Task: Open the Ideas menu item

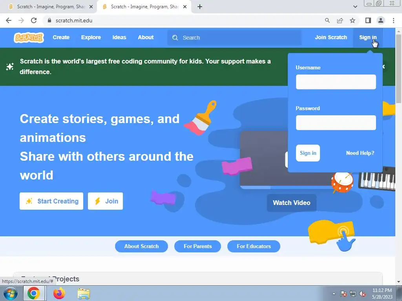Action: click(x=119, y=37)
